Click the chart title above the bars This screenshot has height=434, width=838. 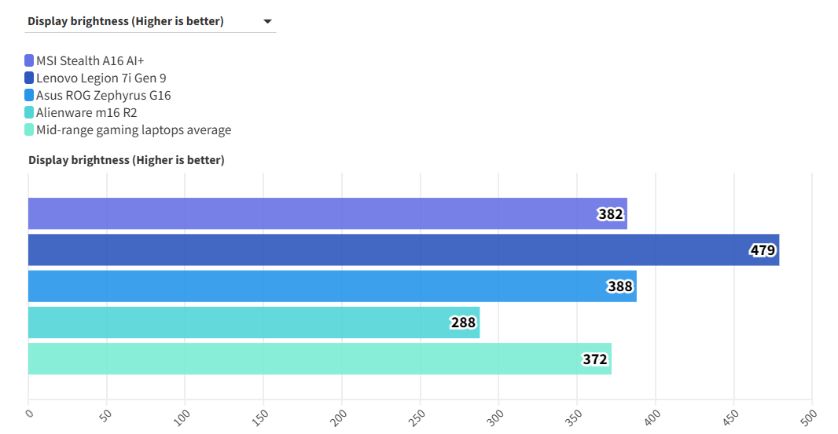127,160
